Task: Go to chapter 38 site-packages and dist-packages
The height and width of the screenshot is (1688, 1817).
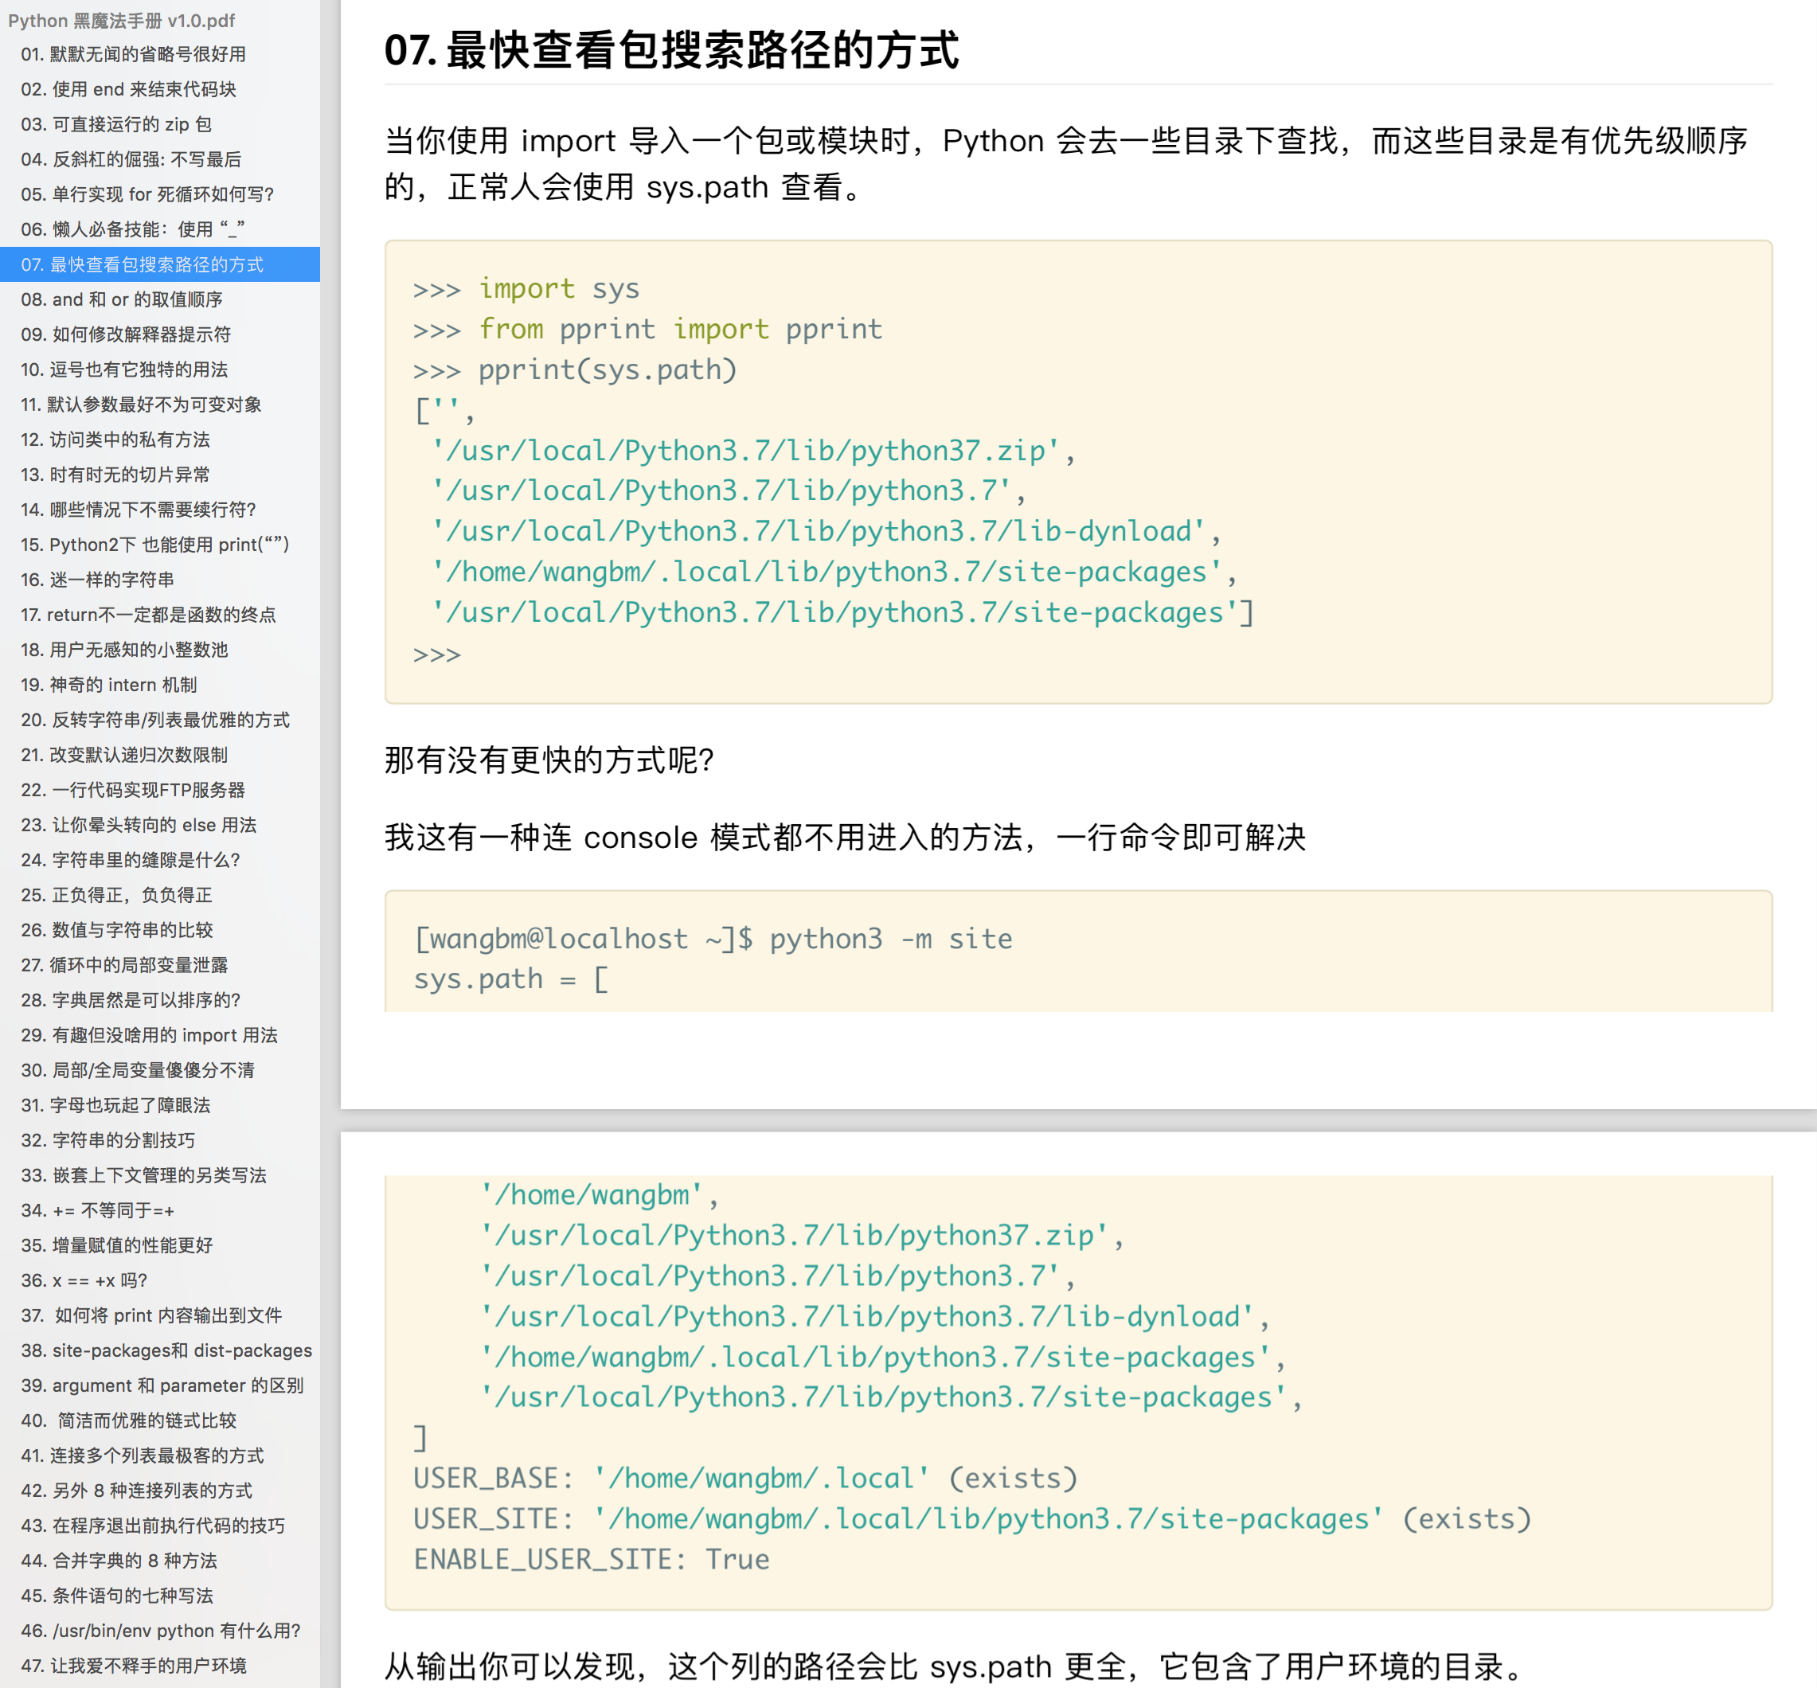Action: [166, 1350]
